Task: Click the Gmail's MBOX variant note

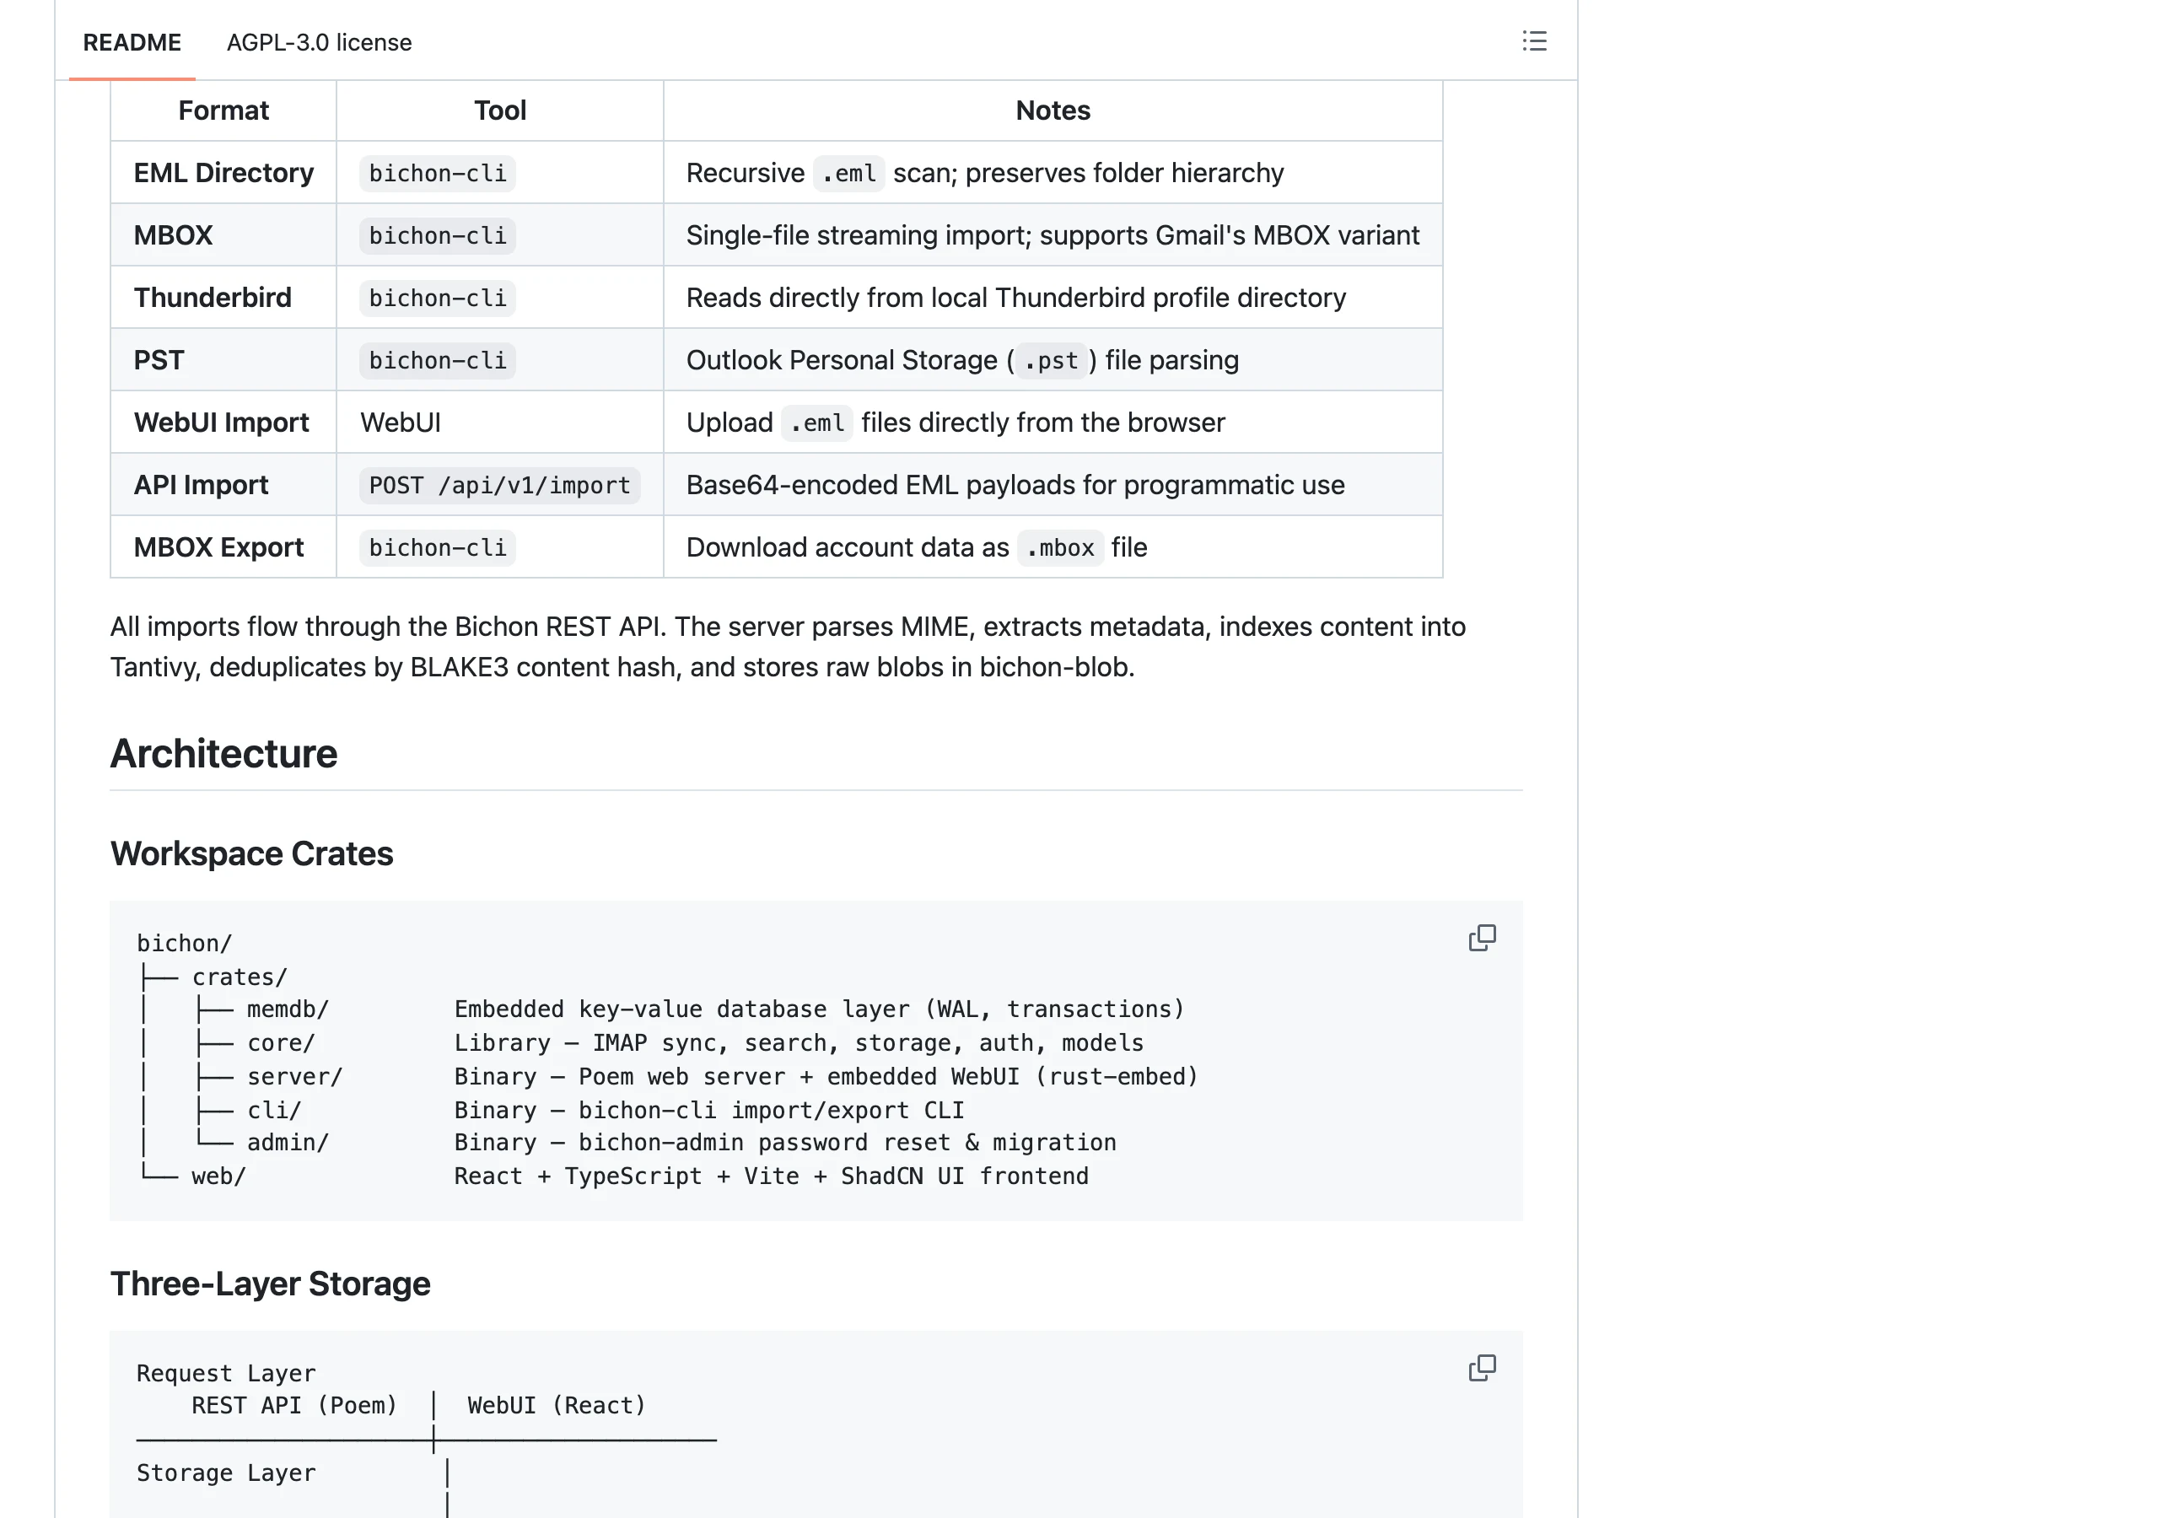Action: pyautogui.click(x=1053, y=235)
